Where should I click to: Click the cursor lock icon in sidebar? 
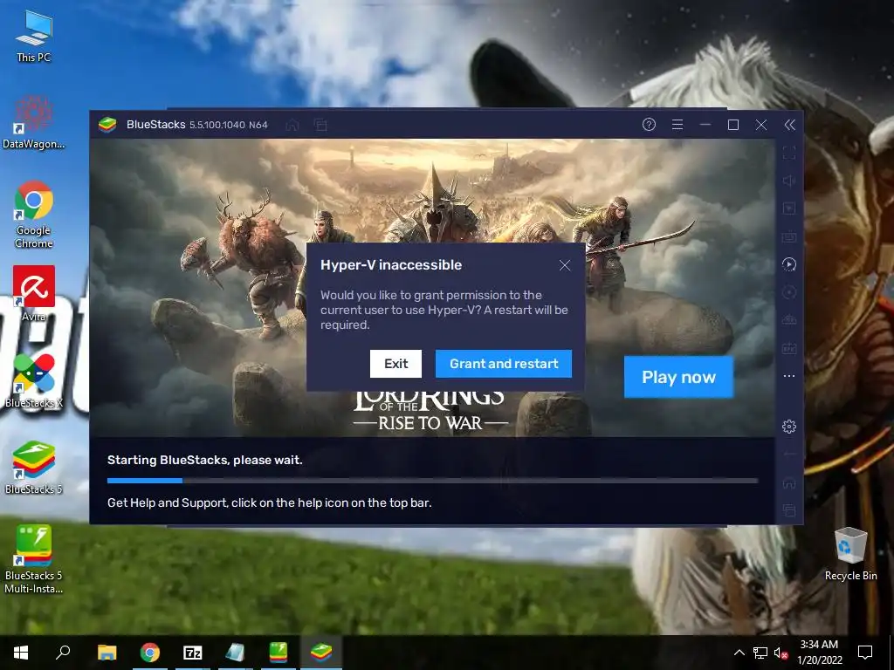789,209
